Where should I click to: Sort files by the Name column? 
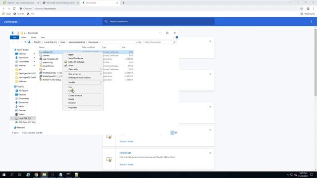(x=42, y=47)
